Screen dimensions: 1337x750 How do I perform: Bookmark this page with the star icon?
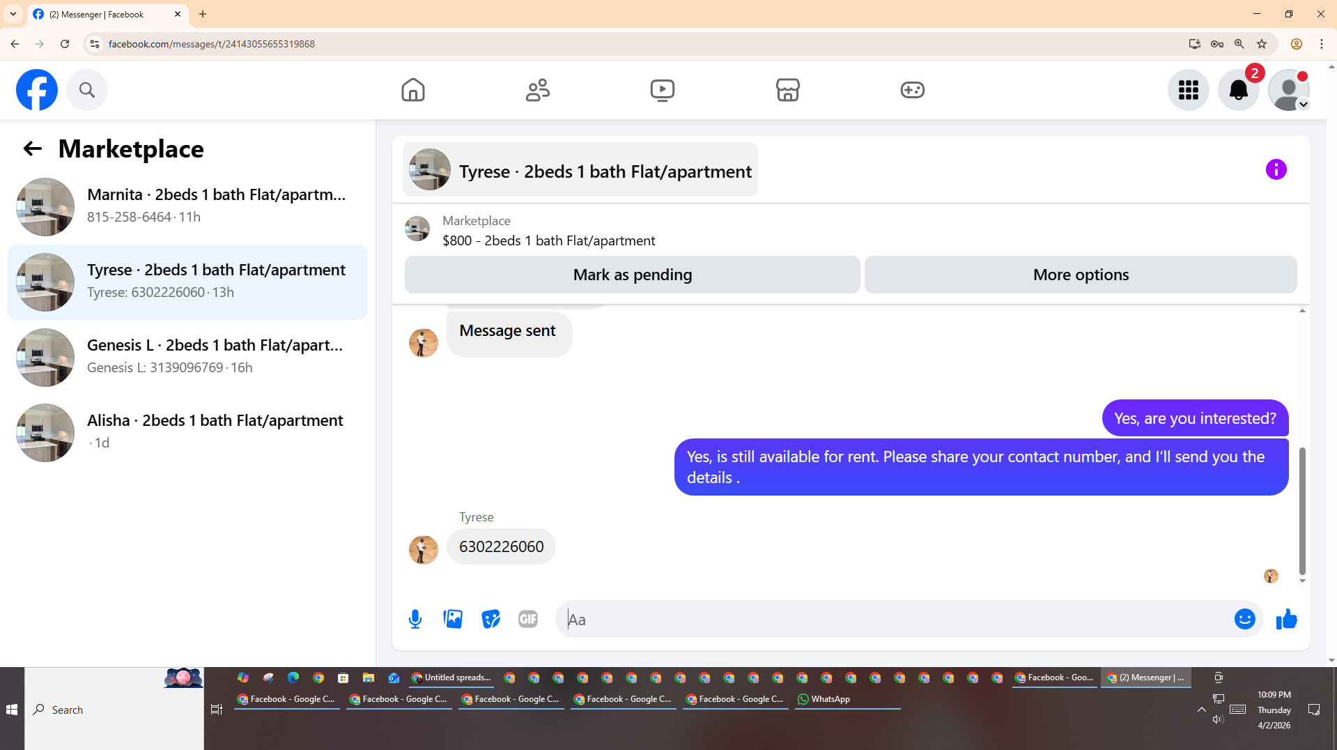tap(1262, 44)
